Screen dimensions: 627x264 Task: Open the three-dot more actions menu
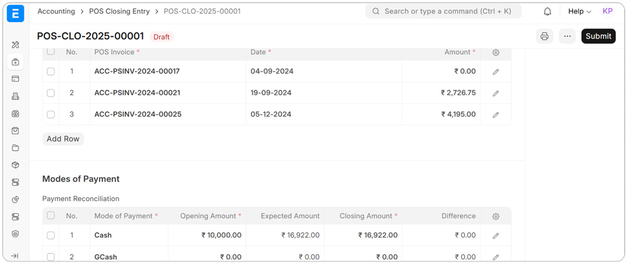click(x=567, y=36)
